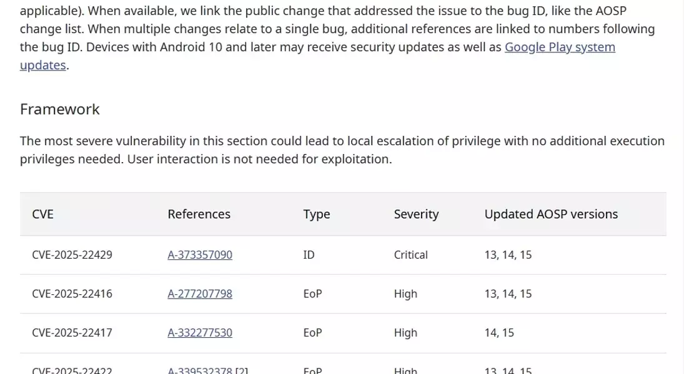Click the Updated AOSP versions header

551,214
